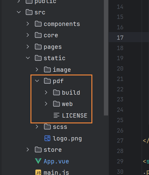Click the JS icon beside main.js
The image size is (149, 175).
tap(38, 172)
